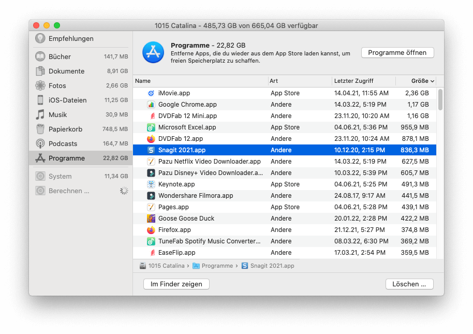
Task: Click the Empfehlungen lightbulb icon
Action: click(x=40, y=38)
